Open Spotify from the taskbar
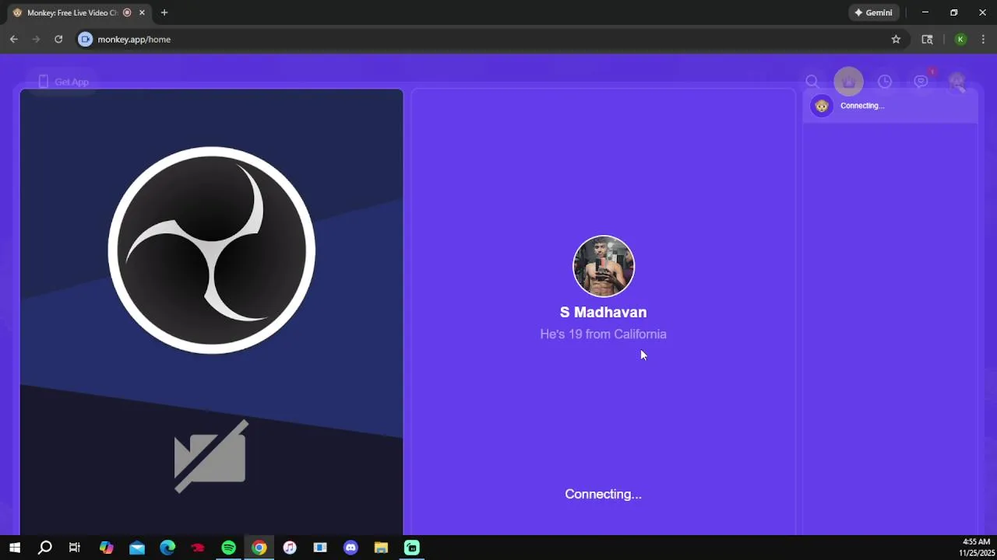This screenshot has width=997, height=560. click(x=228, y=548)
